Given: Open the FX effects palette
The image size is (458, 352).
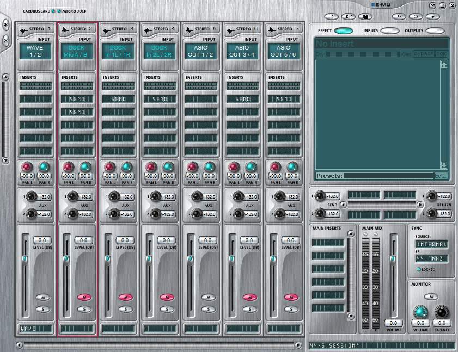Looking at the screenshot, I should pyautogui.click(x=399, y=17).
